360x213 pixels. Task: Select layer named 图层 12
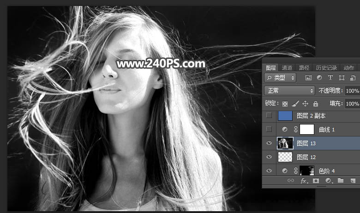pos(306,157)
